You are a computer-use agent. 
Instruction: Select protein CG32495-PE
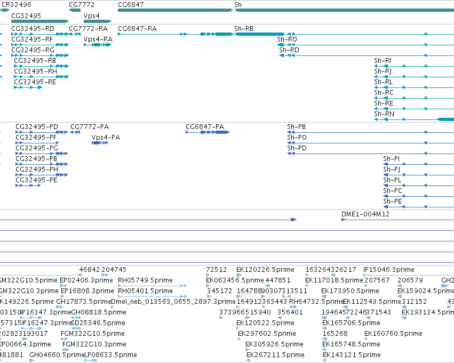click(x=36, y=180)
